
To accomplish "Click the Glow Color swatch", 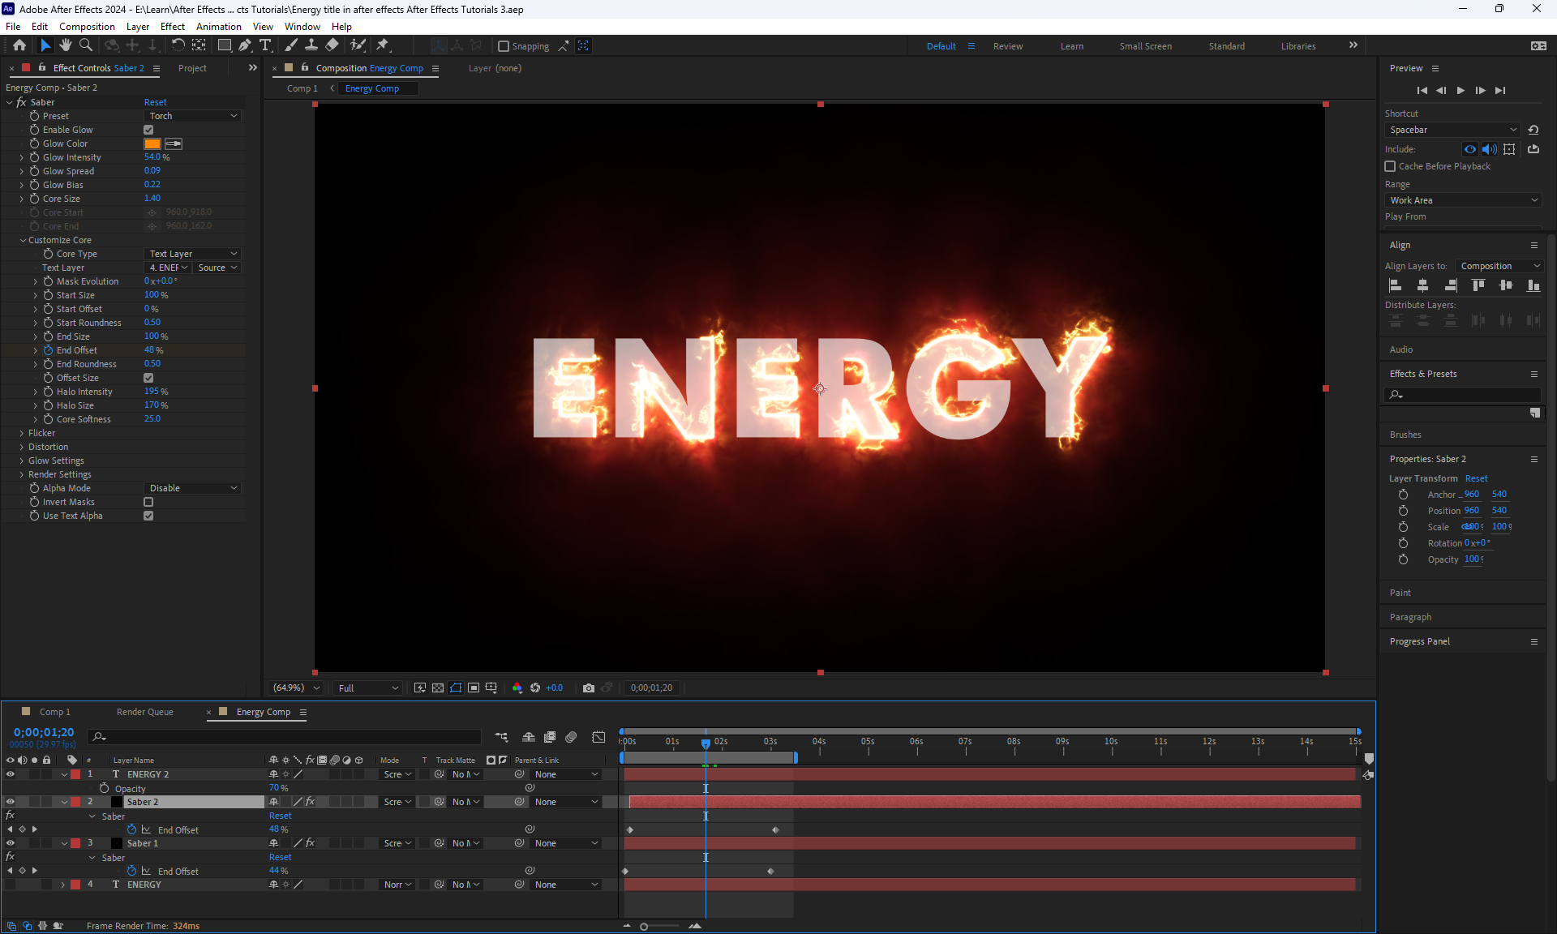I will [152, 144].
